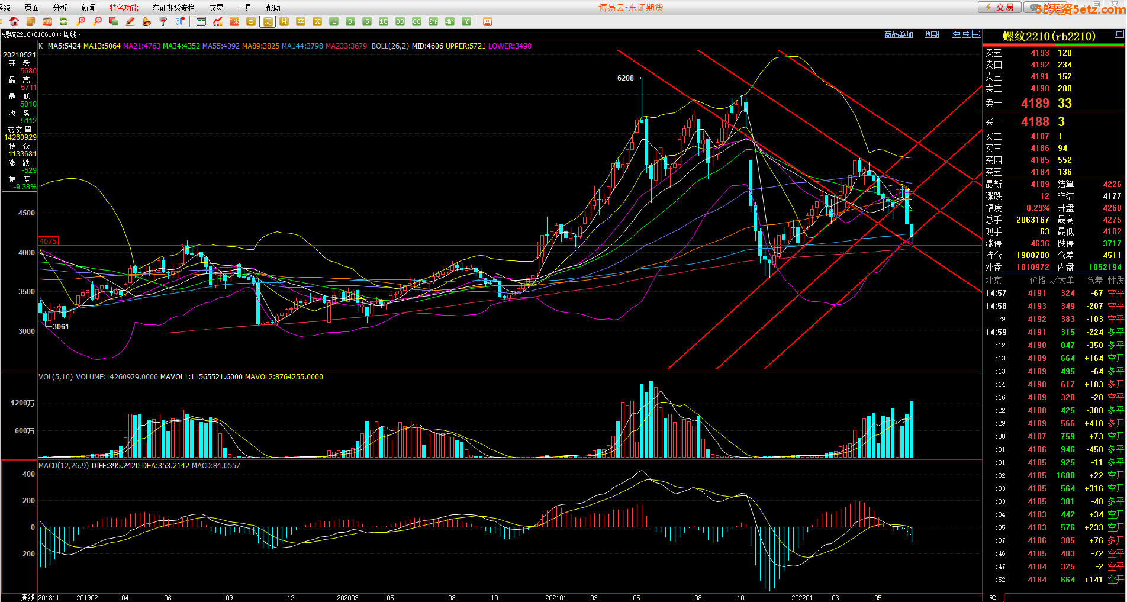Maximize the quote panel square icon

pos(1119,34)
